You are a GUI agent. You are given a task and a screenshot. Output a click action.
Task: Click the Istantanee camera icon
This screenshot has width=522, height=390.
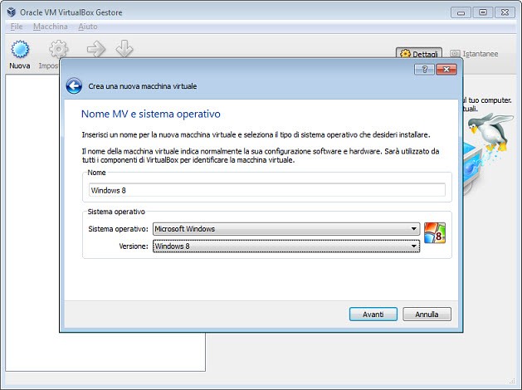[x=455, y=54]
